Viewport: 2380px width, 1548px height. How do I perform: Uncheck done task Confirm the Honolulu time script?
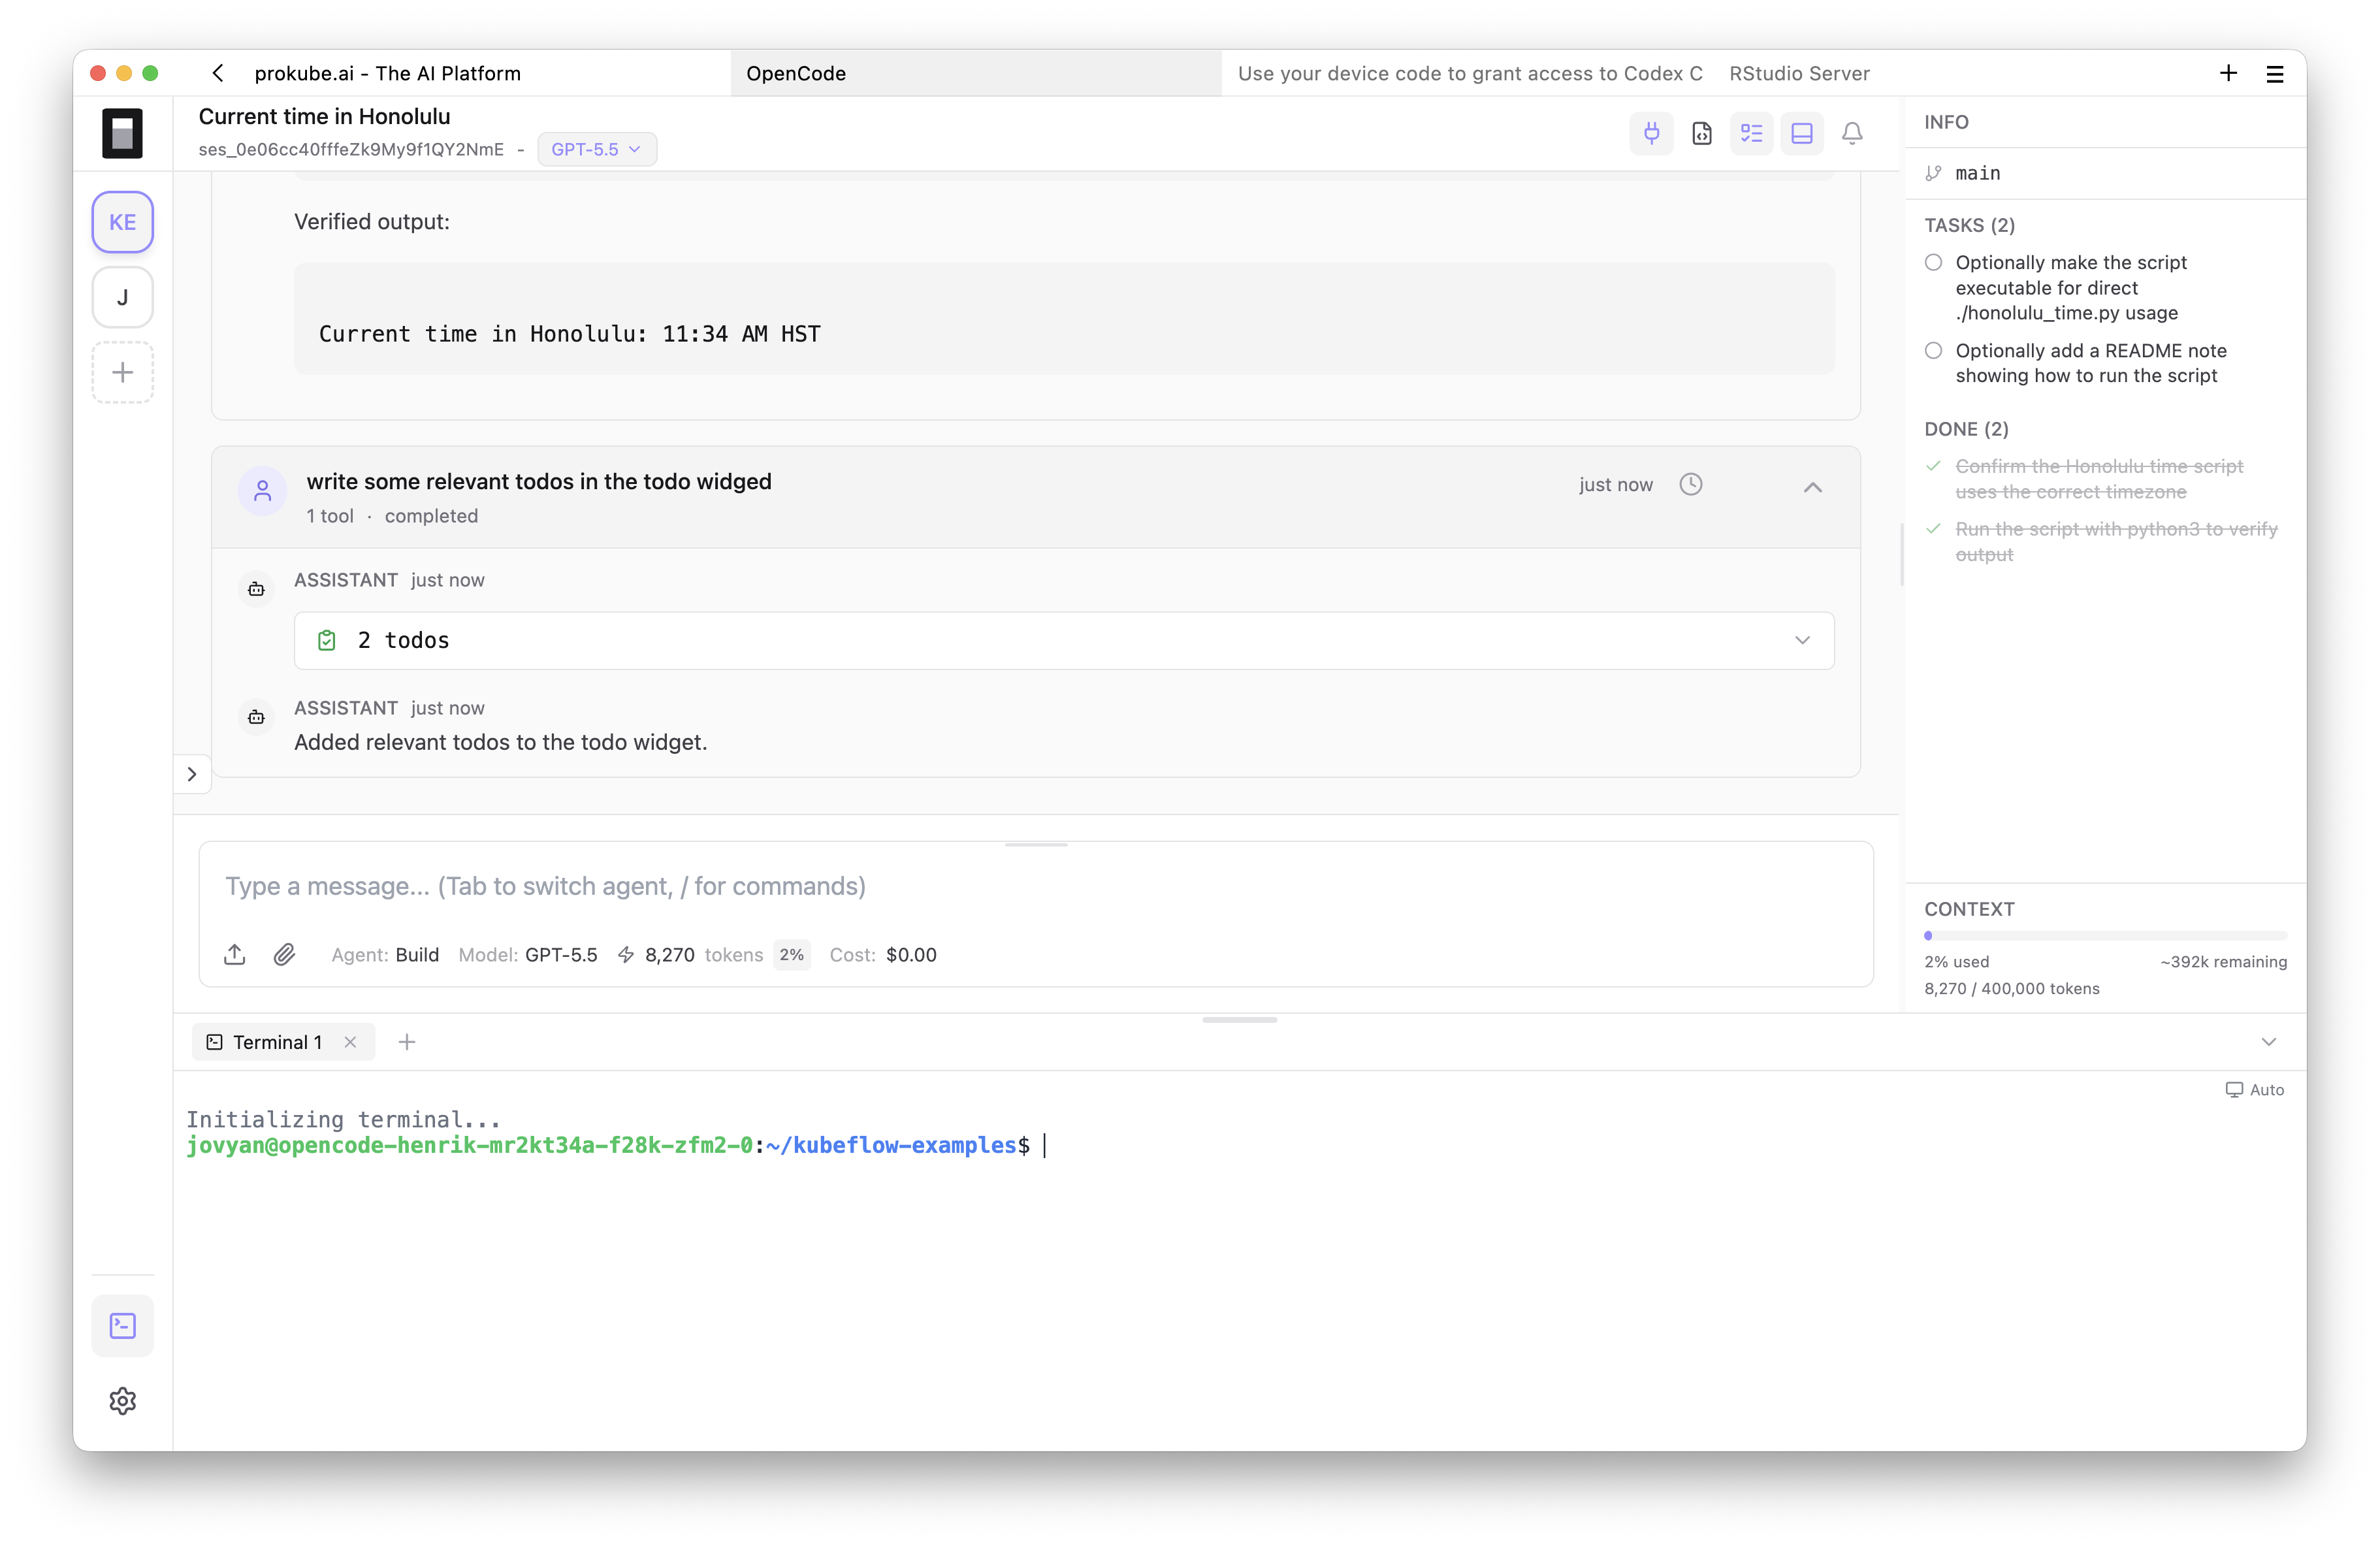tap(1933, 466)
